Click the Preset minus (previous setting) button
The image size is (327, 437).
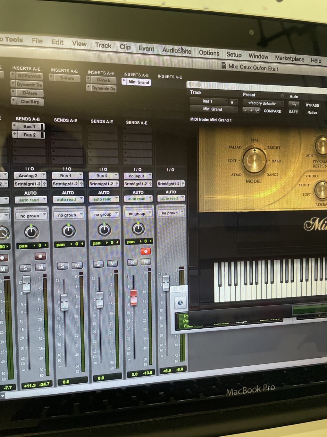tap(245, 110)
